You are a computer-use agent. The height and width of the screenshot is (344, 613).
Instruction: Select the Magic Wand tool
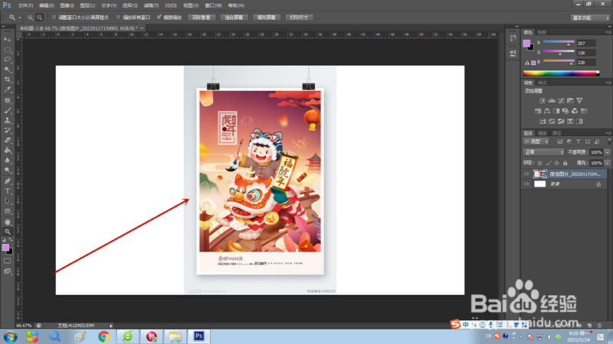coord(8,70)
